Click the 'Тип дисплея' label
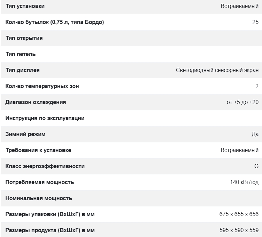262x237 pixels. pos(23,70)
